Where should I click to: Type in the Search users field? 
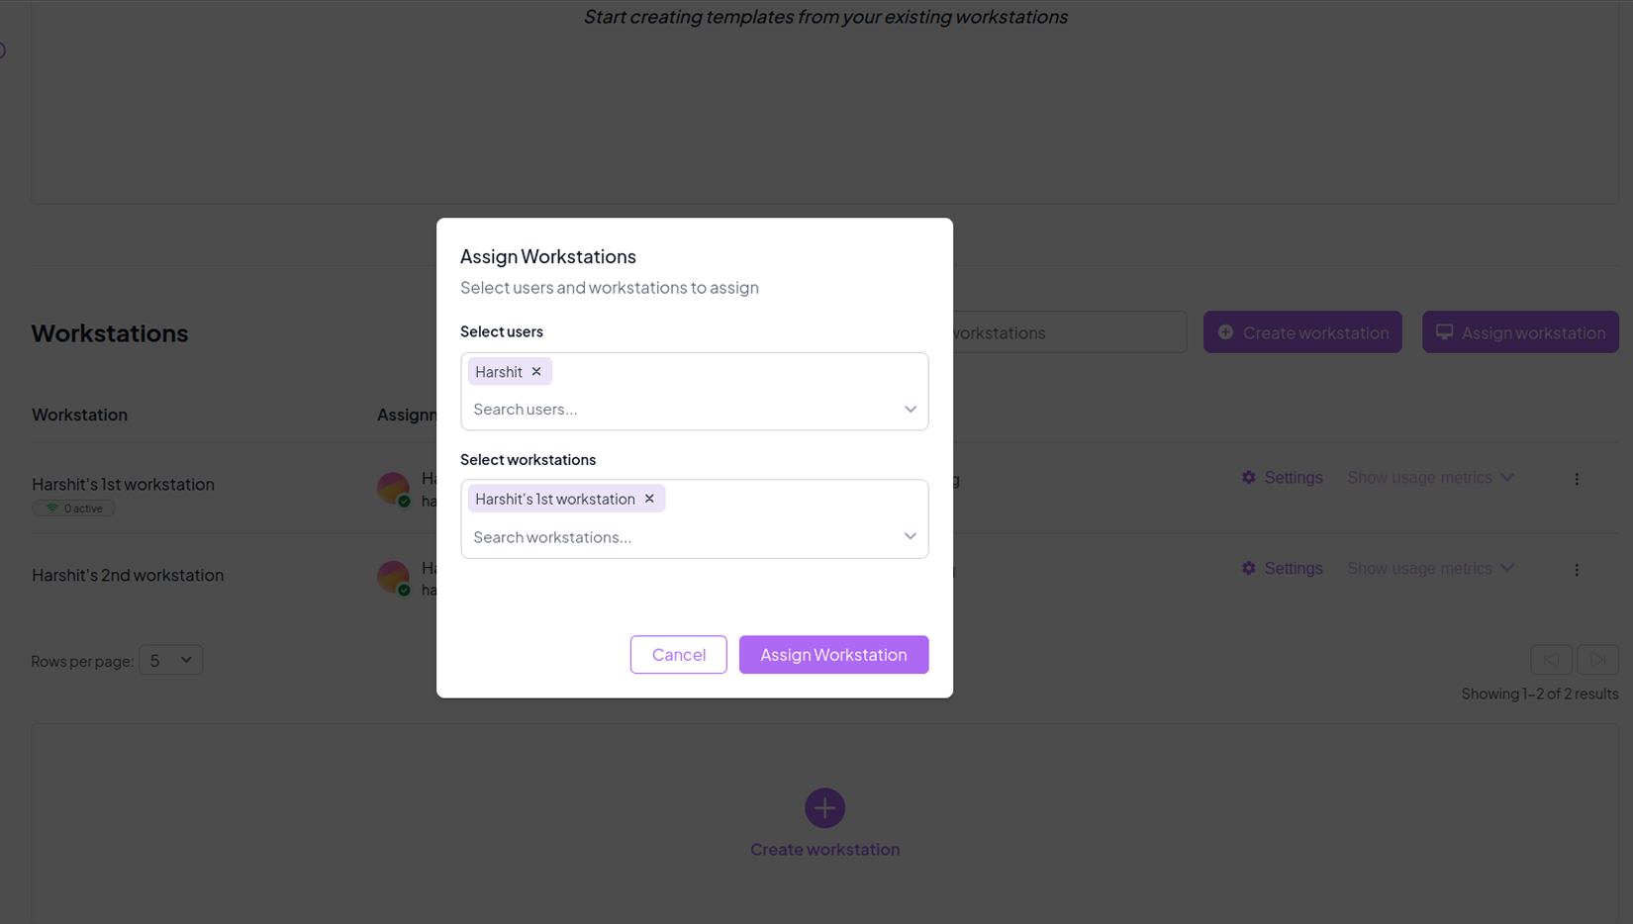point(683,410)
